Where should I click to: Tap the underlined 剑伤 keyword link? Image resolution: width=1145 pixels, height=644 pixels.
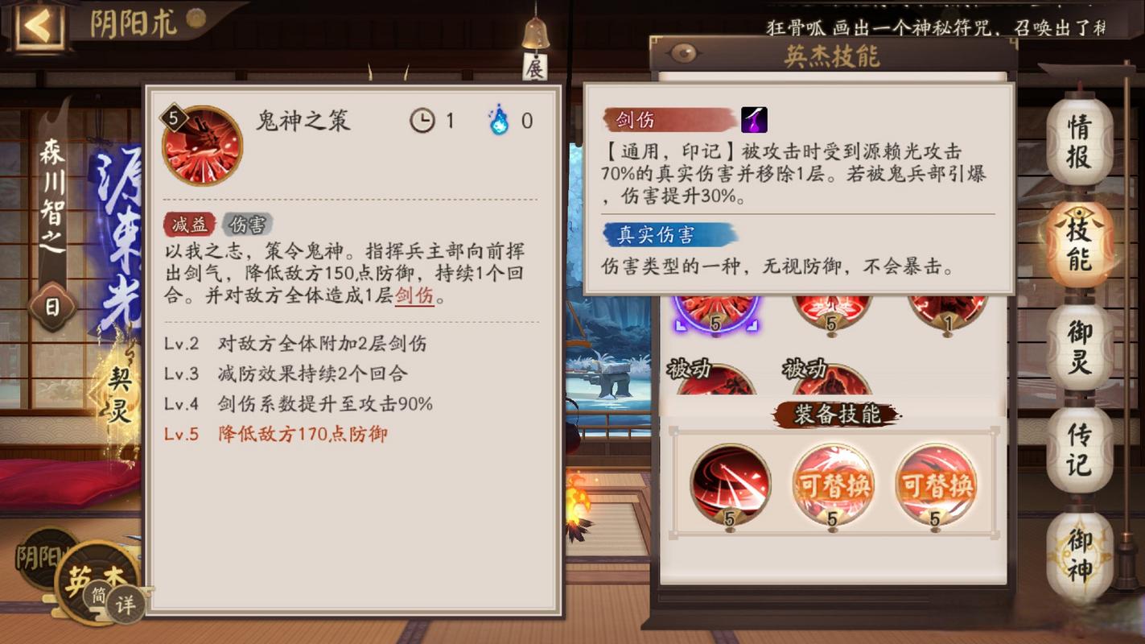point(414,295)
